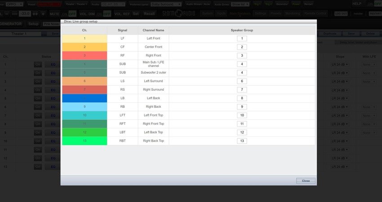Open the OPPO source dropdown behind the dialog
This screenshot has height=202, width=382.
coord(14,4)
